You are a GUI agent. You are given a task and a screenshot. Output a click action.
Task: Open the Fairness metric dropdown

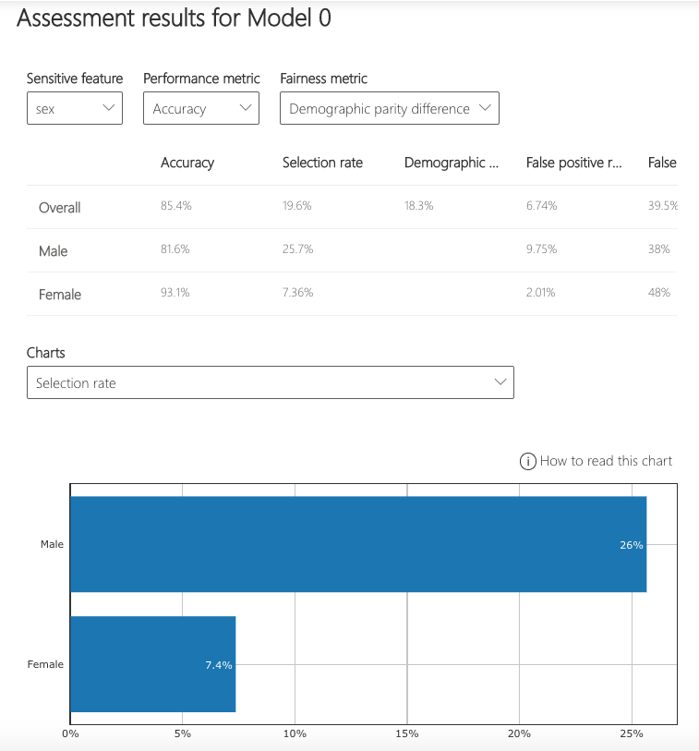[x=390, y=108]
